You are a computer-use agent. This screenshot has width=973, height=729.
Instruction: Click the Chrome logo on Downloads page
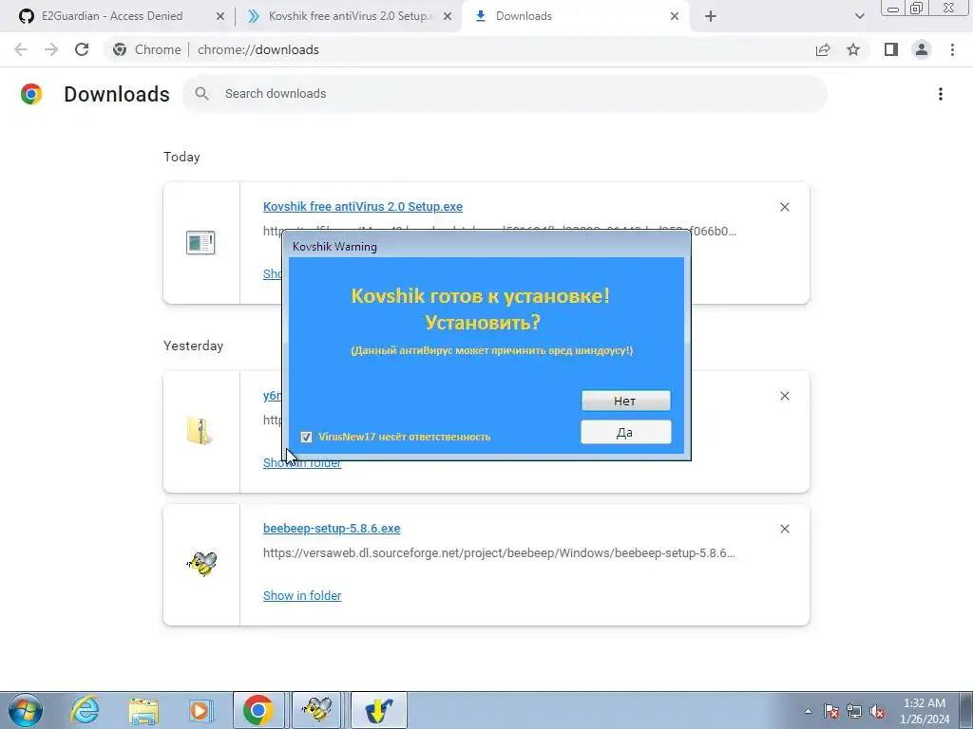[x=31, y=94]
